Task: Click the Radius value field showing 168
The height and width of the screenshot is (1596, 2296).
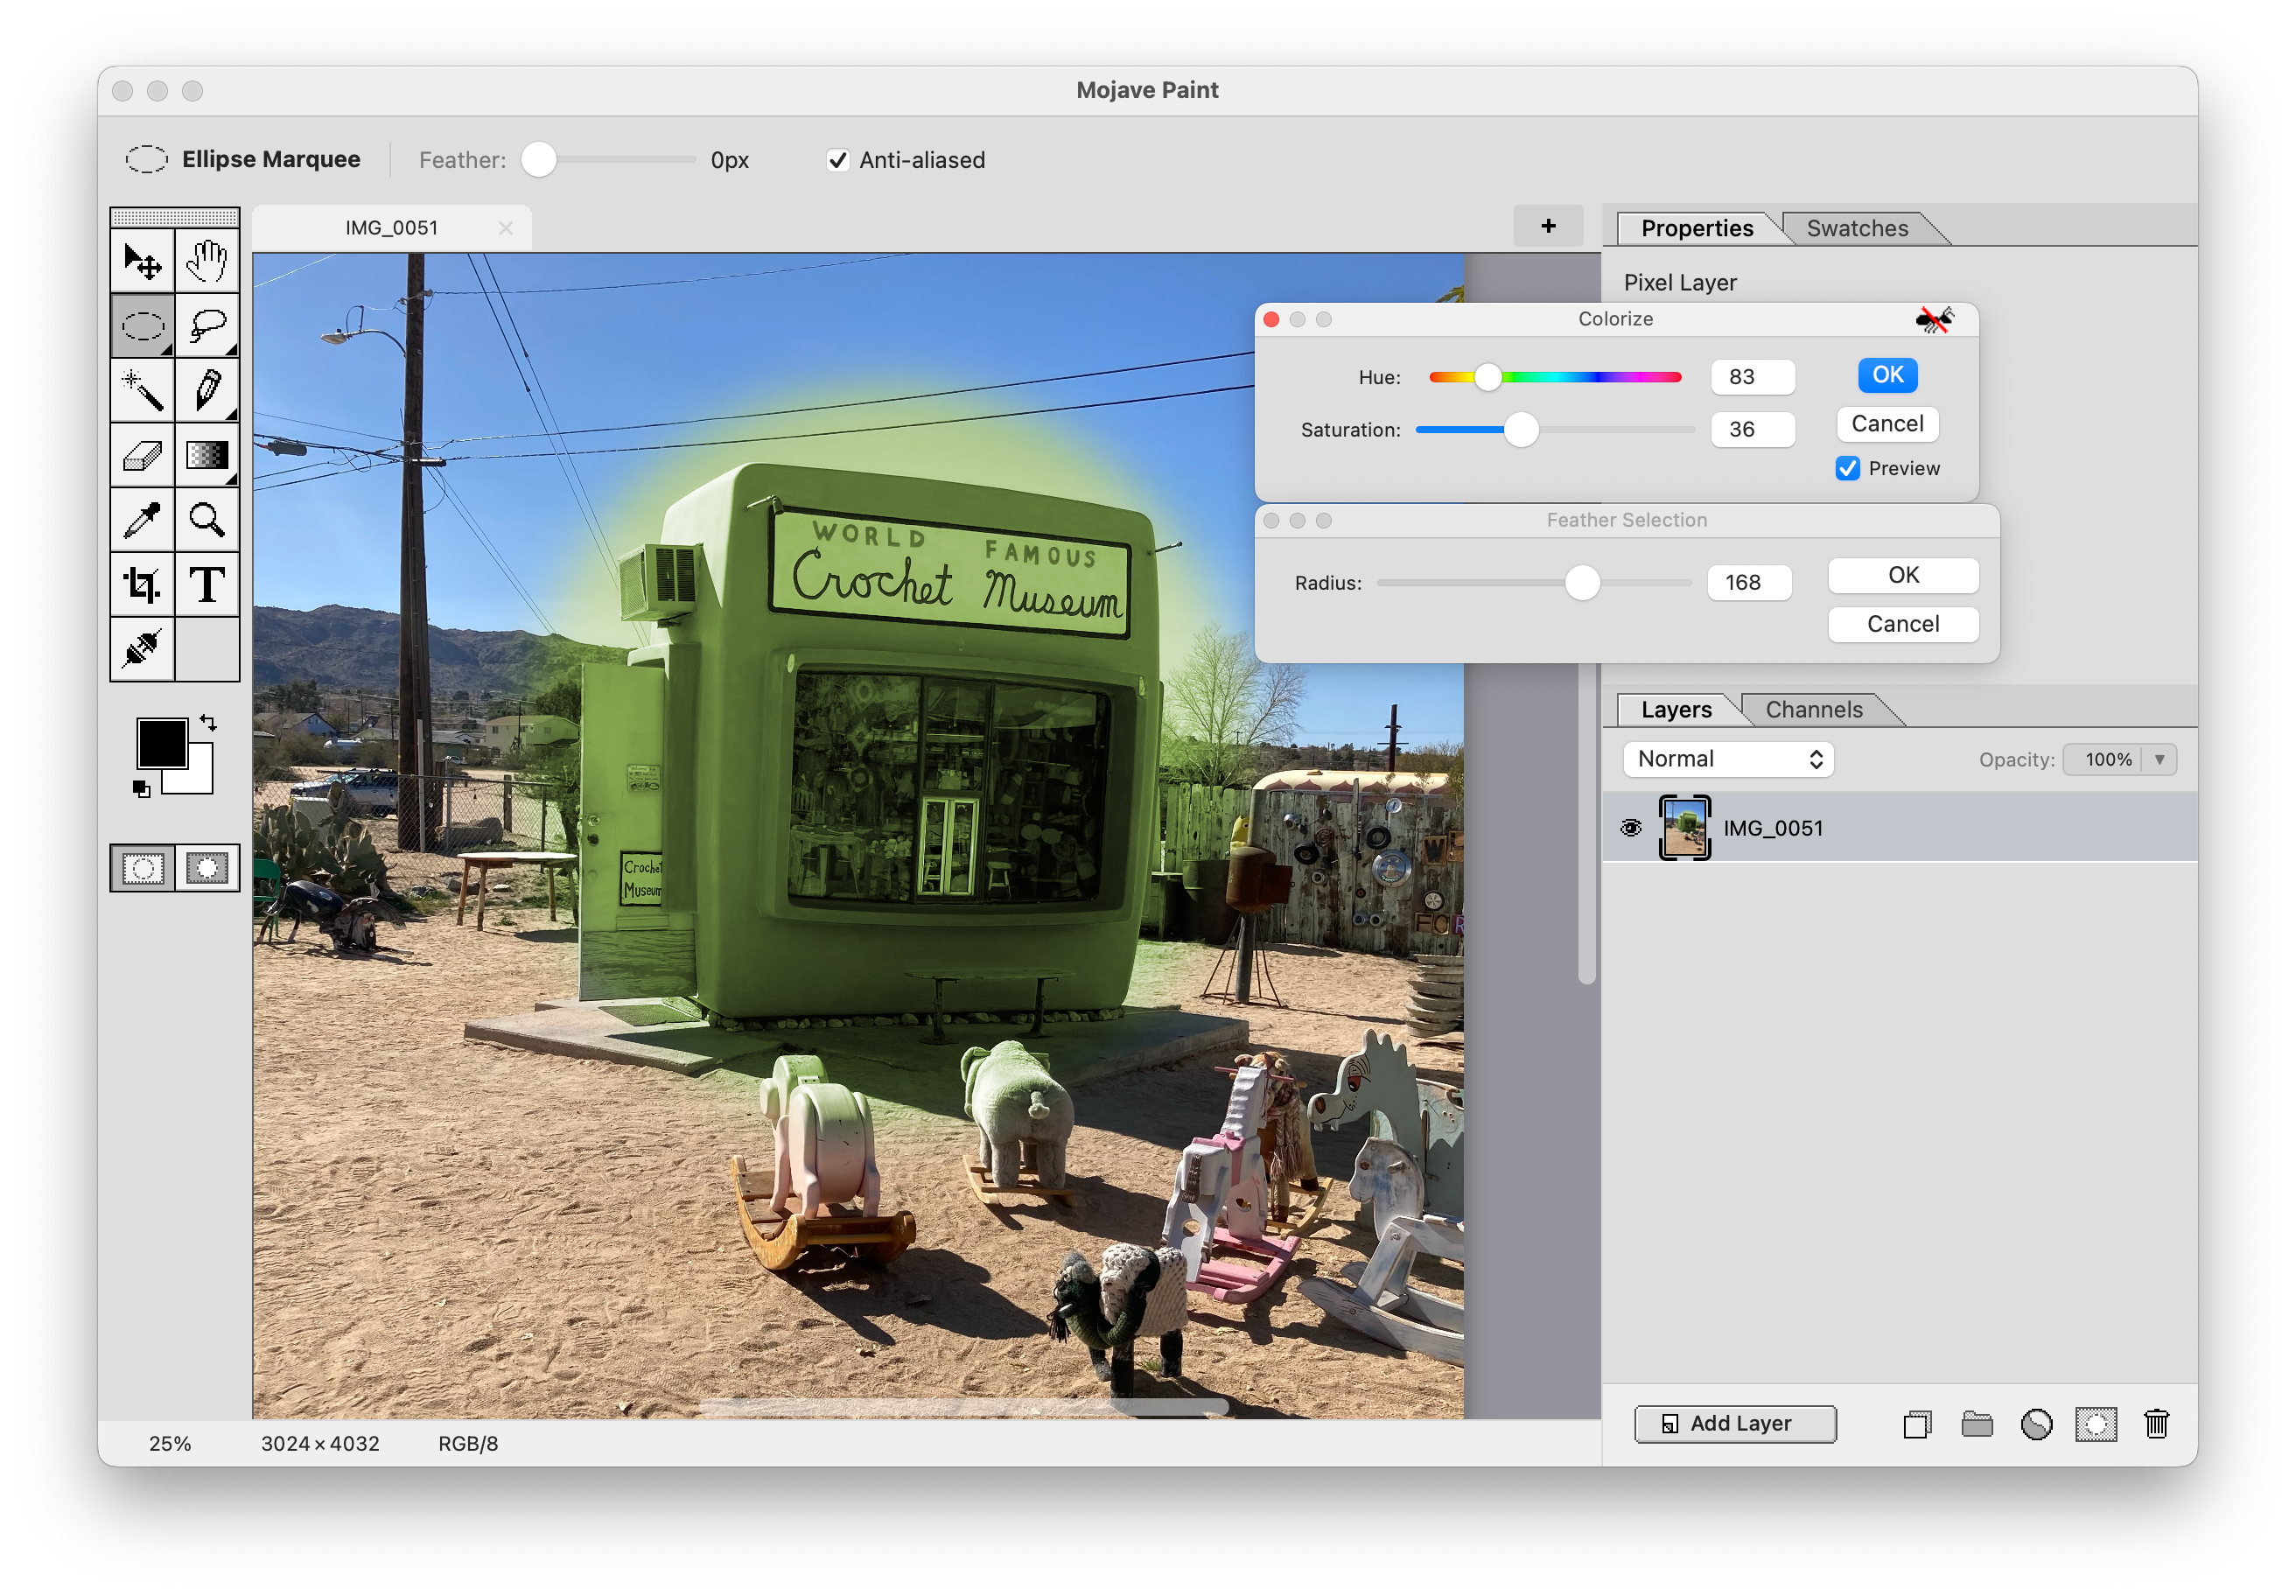Action: 1749,583
